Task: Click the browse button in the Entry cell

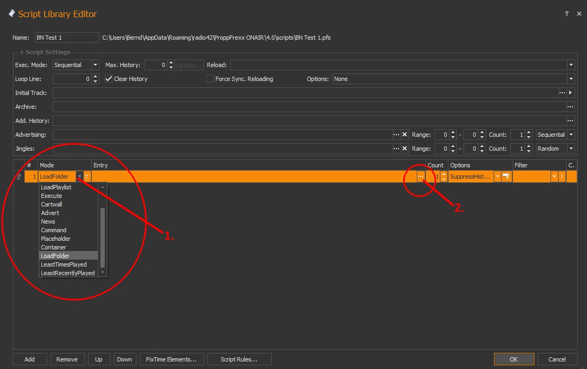Action: [x=421, y=176]
